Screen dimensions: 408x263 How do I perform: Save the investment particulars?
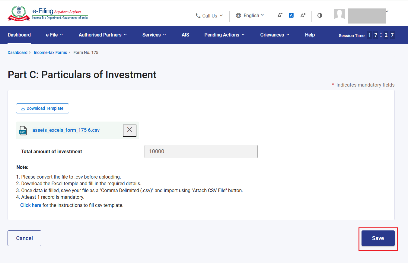pyautogui.click(x=378, y=238)
